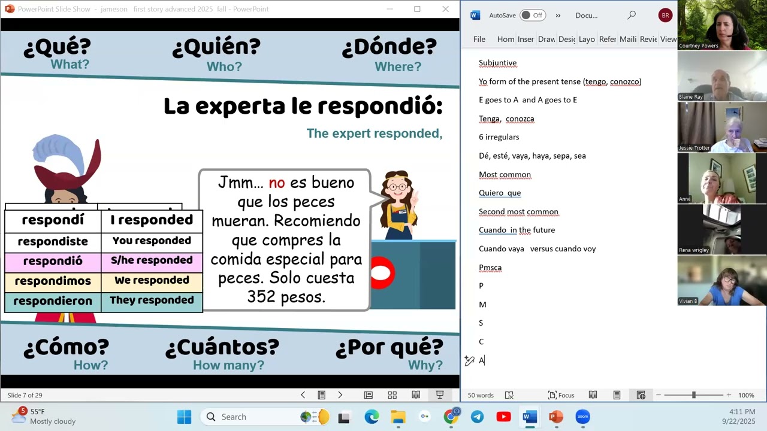767x431 pixels.
Task: Zoom out Word document with minus button
Action: [x=659, y=395]
